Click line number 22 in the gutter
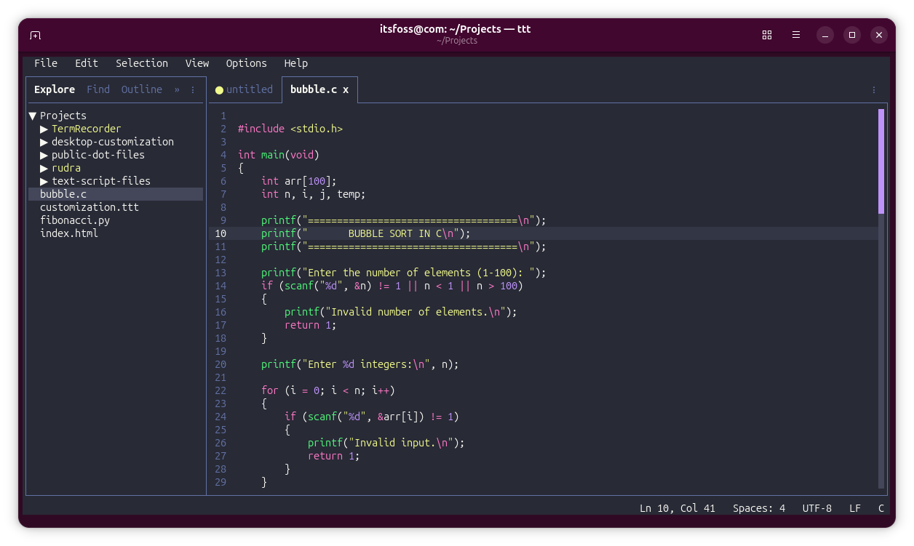The image size is (914, 546). point(220,390)
